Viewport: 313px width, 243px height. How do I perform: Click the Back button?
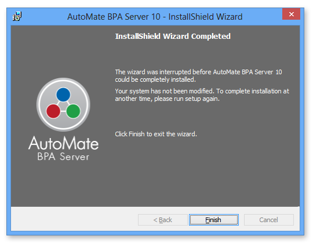click(x=163, y=220)
